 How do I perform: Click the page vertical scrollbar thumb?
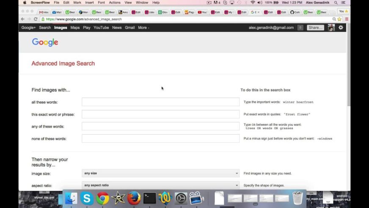point(349,65)
